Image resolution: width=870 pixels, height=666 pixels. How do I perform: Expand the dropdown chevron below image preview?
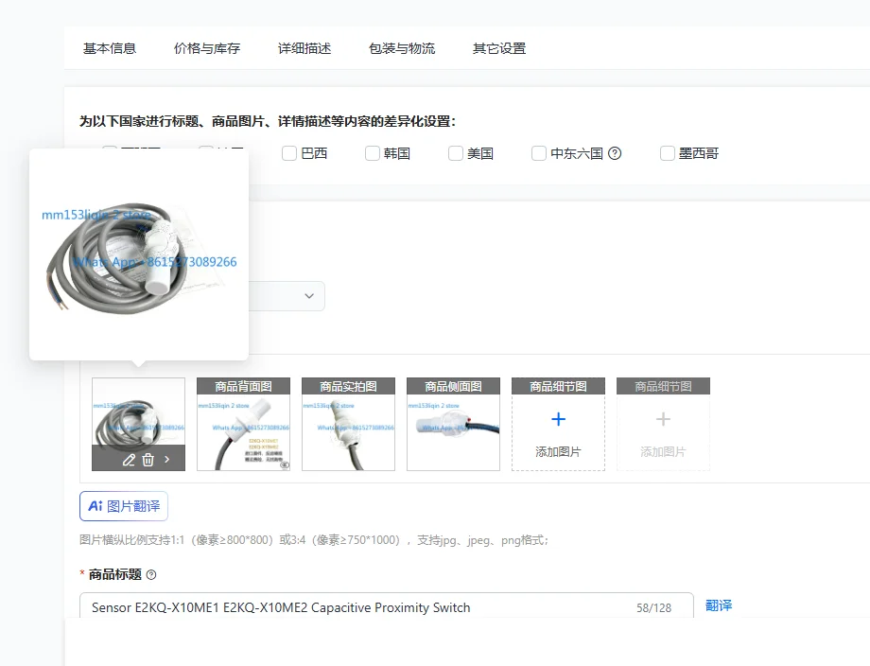pyautogui.click(x=309, y=296)
